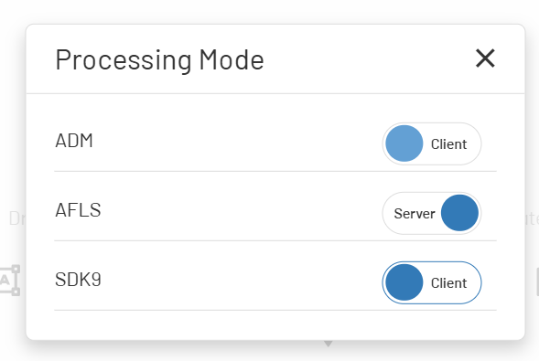This screenshot has width=539, height=361.
Task: Toggle the SDK9 processing mode switch
Action: tap(432, 282)
